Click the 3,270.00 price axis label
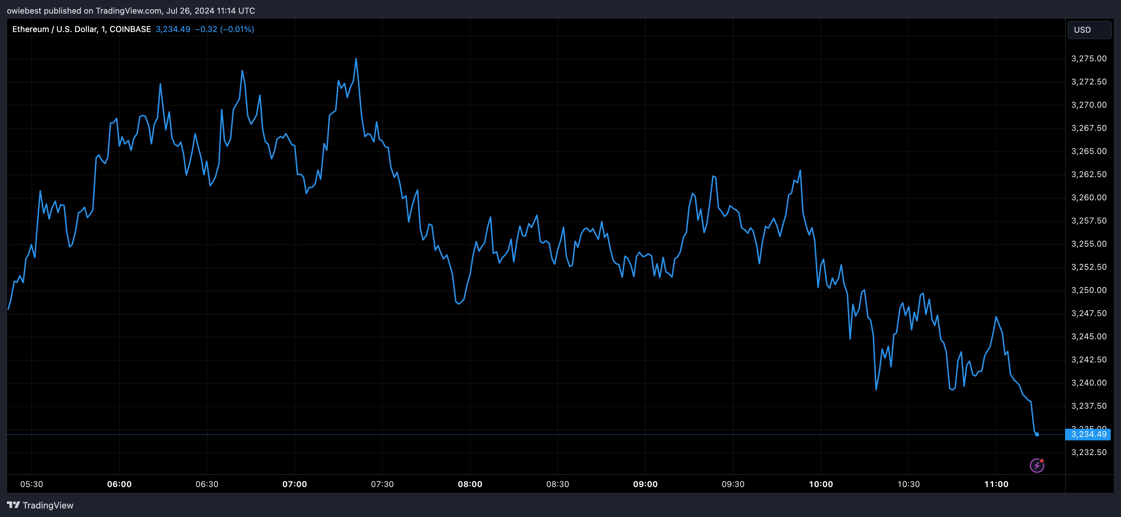This screenshot has width=1121, height=517. click(1089, 105)
